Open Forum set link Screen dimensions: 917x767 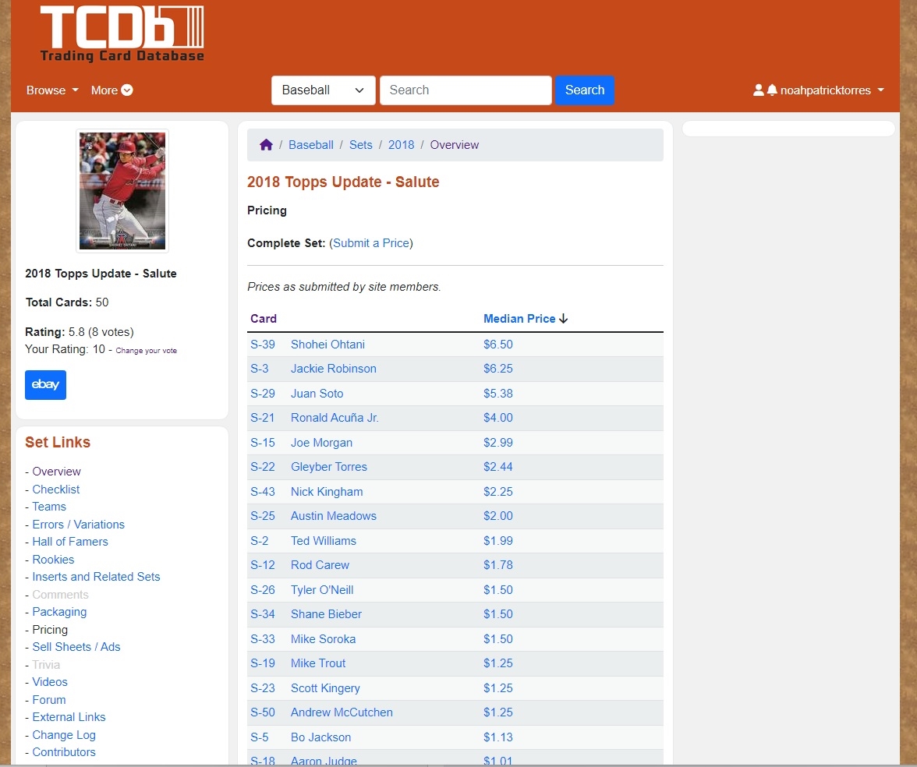tap(49, 700)
